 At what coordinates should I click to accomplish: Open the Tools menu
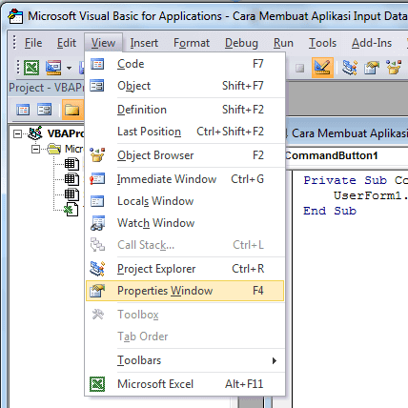[x=322, y=43]
